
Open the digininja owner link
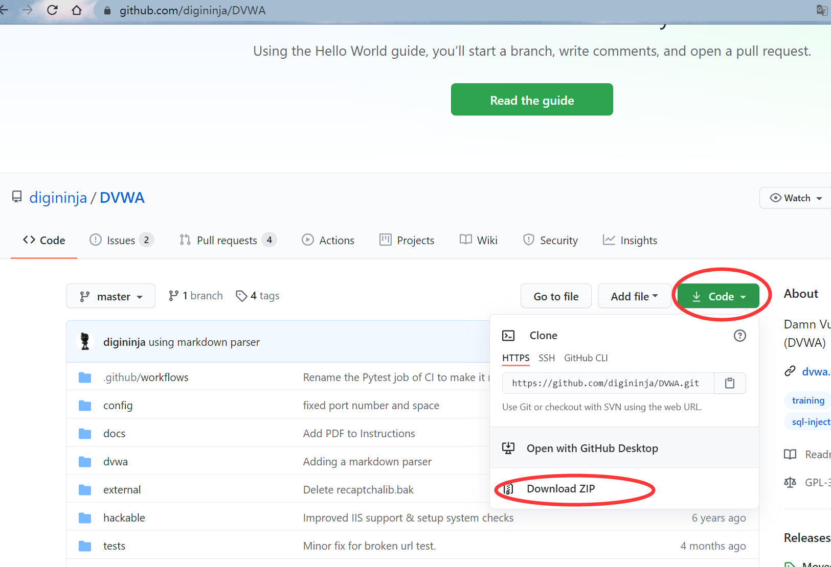coord(58,198)
